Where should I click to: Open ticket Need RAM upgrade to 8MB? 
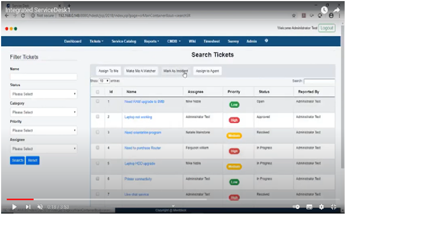point(144,102)
